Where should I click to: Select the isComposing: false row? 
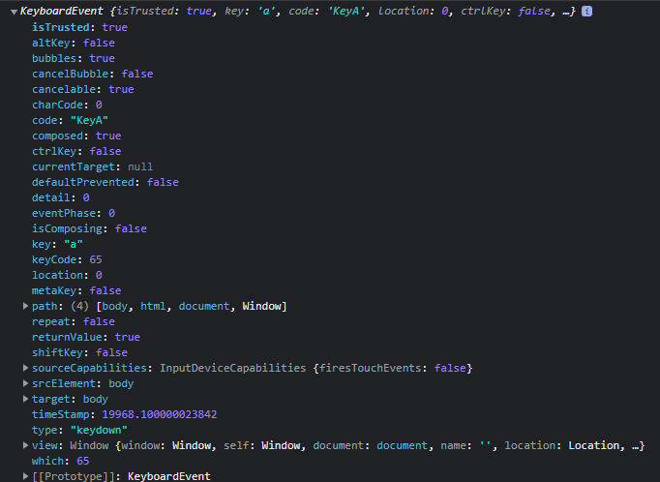pos(89,228)
